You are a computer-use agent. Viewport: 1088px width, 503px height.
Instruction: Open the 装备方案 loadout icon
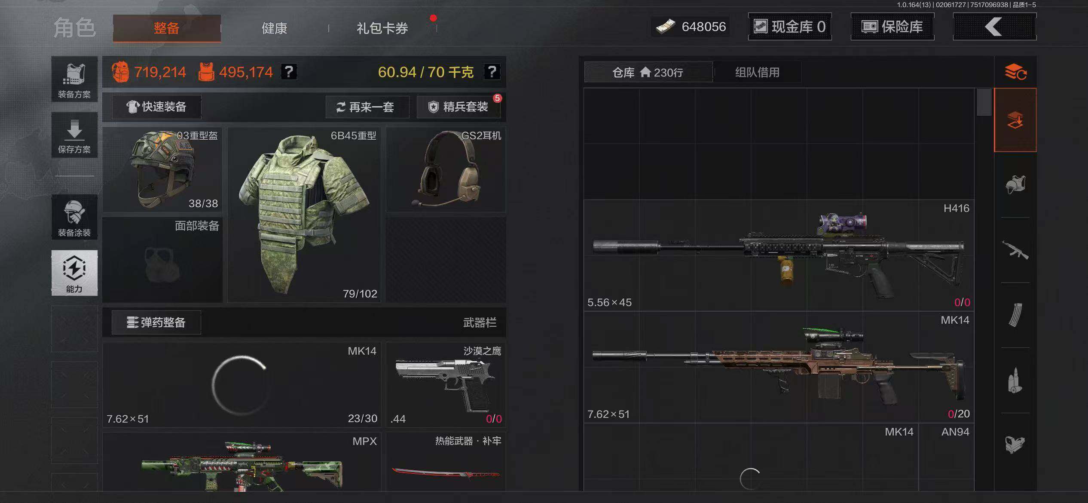coord(74,79)
